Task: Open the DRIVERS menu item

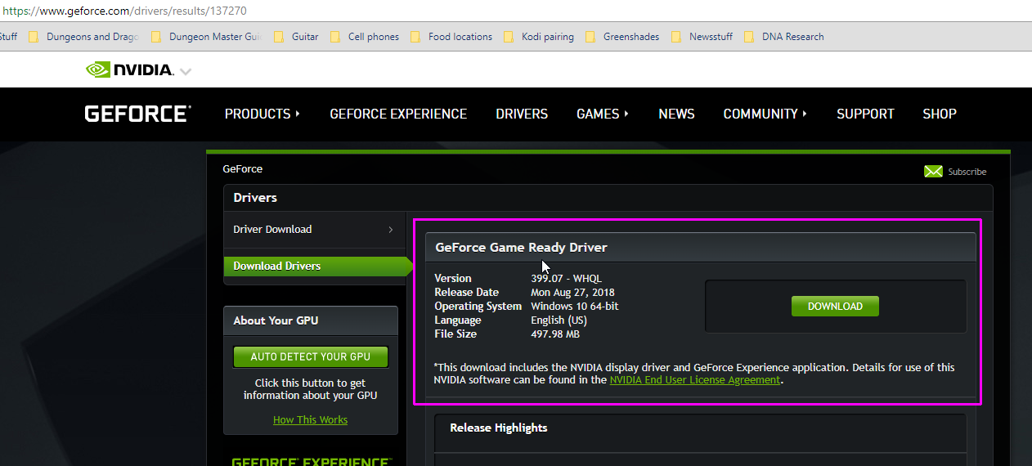Action: pyautogui.click(x=522, y=114)
